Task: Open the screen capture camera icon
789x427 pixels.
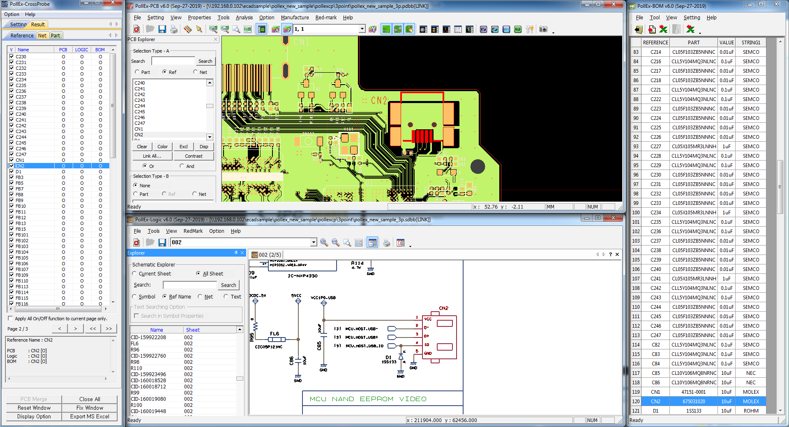Action: tap(543, 29)
